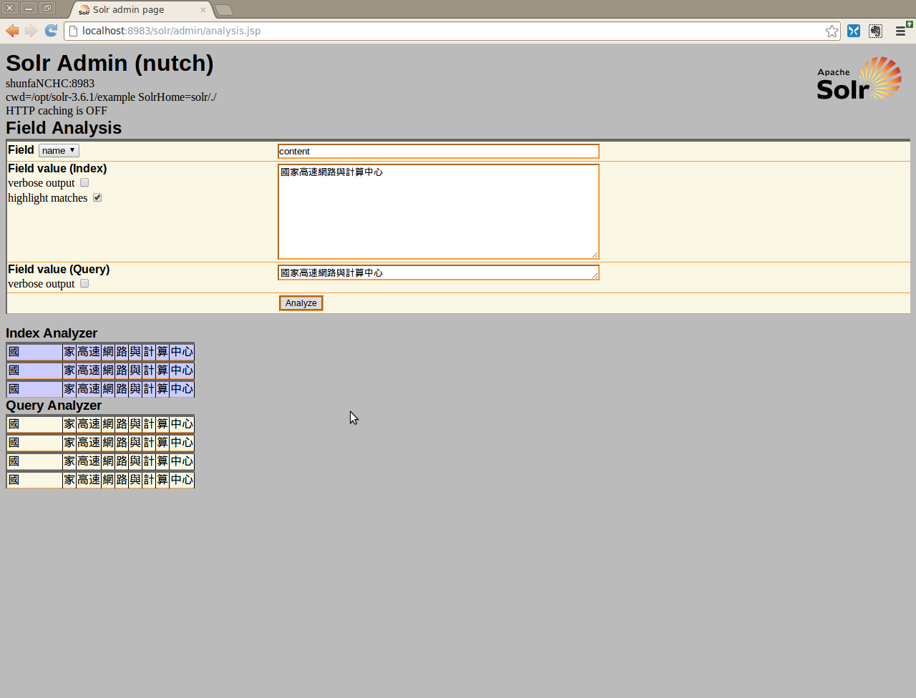Image resolution: width=916 pixels, height=698 pixels.
Task: Bookmark page with the star icon
Action: tap(832, 31)
